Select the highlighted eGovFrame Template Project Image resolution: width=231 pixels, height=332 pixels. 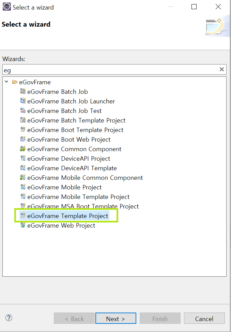coord(67,216)
